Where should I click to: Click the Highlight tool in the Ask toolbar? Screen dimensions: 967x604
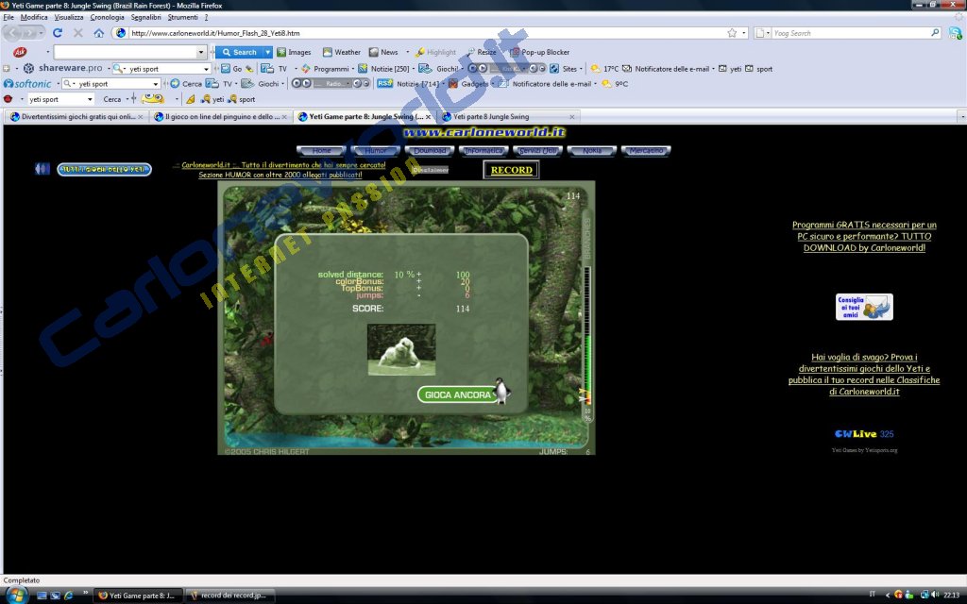point(435,53)
